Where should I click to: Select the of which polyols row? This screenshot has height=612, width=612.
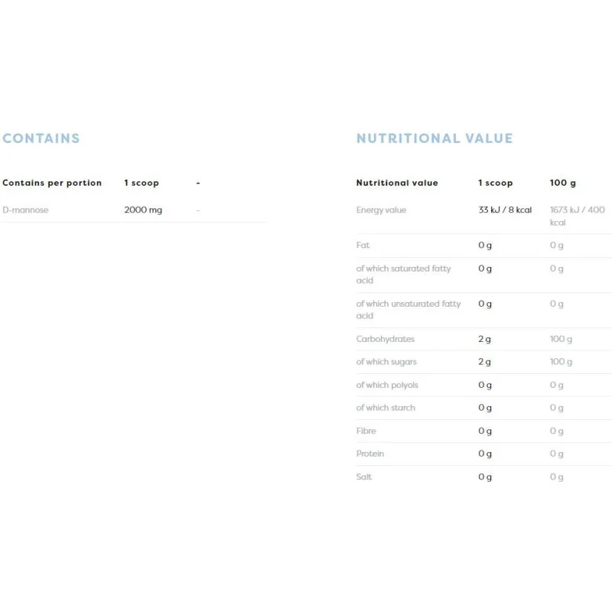tap(484, 385)
